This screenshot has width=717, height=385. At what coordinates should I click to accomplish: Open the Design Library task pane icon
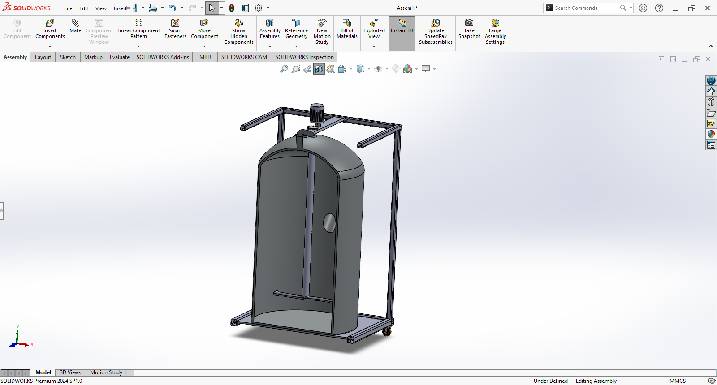click(711, 102)
